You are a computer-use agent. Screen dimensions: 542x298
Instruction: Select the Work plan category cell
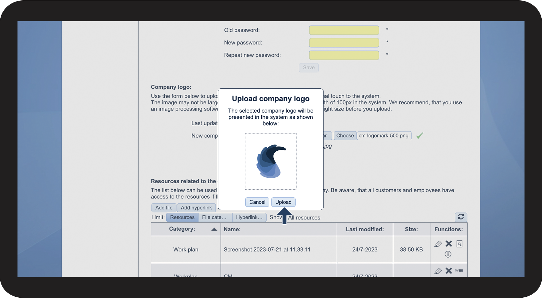[x=186, y=250]
